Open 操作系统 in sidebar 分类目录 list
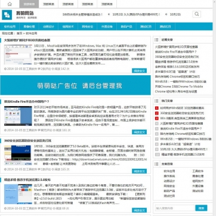The image size is (216, 216). tap(169, 176)
